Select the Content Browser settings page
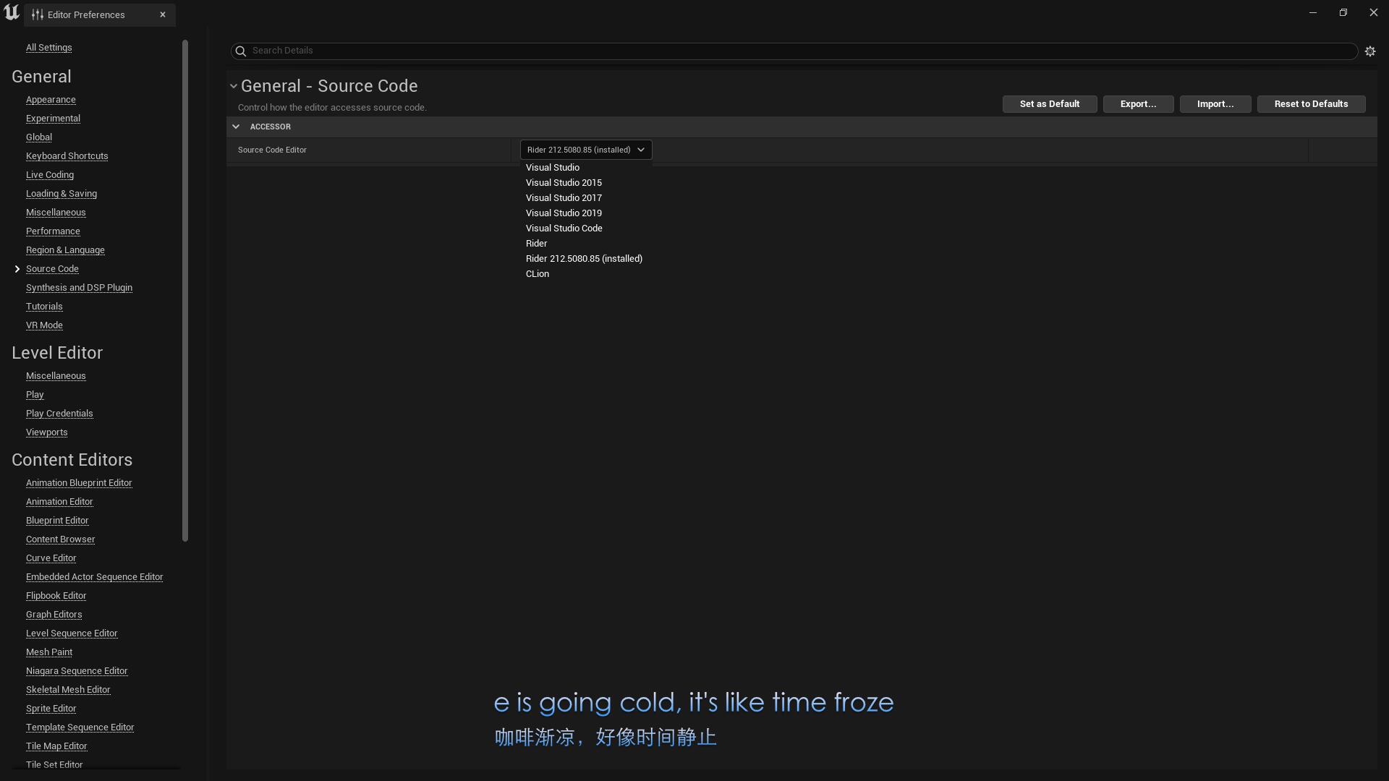 point(61,539)
